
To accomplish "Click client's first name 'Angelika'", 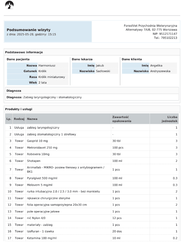I will 156,66.
